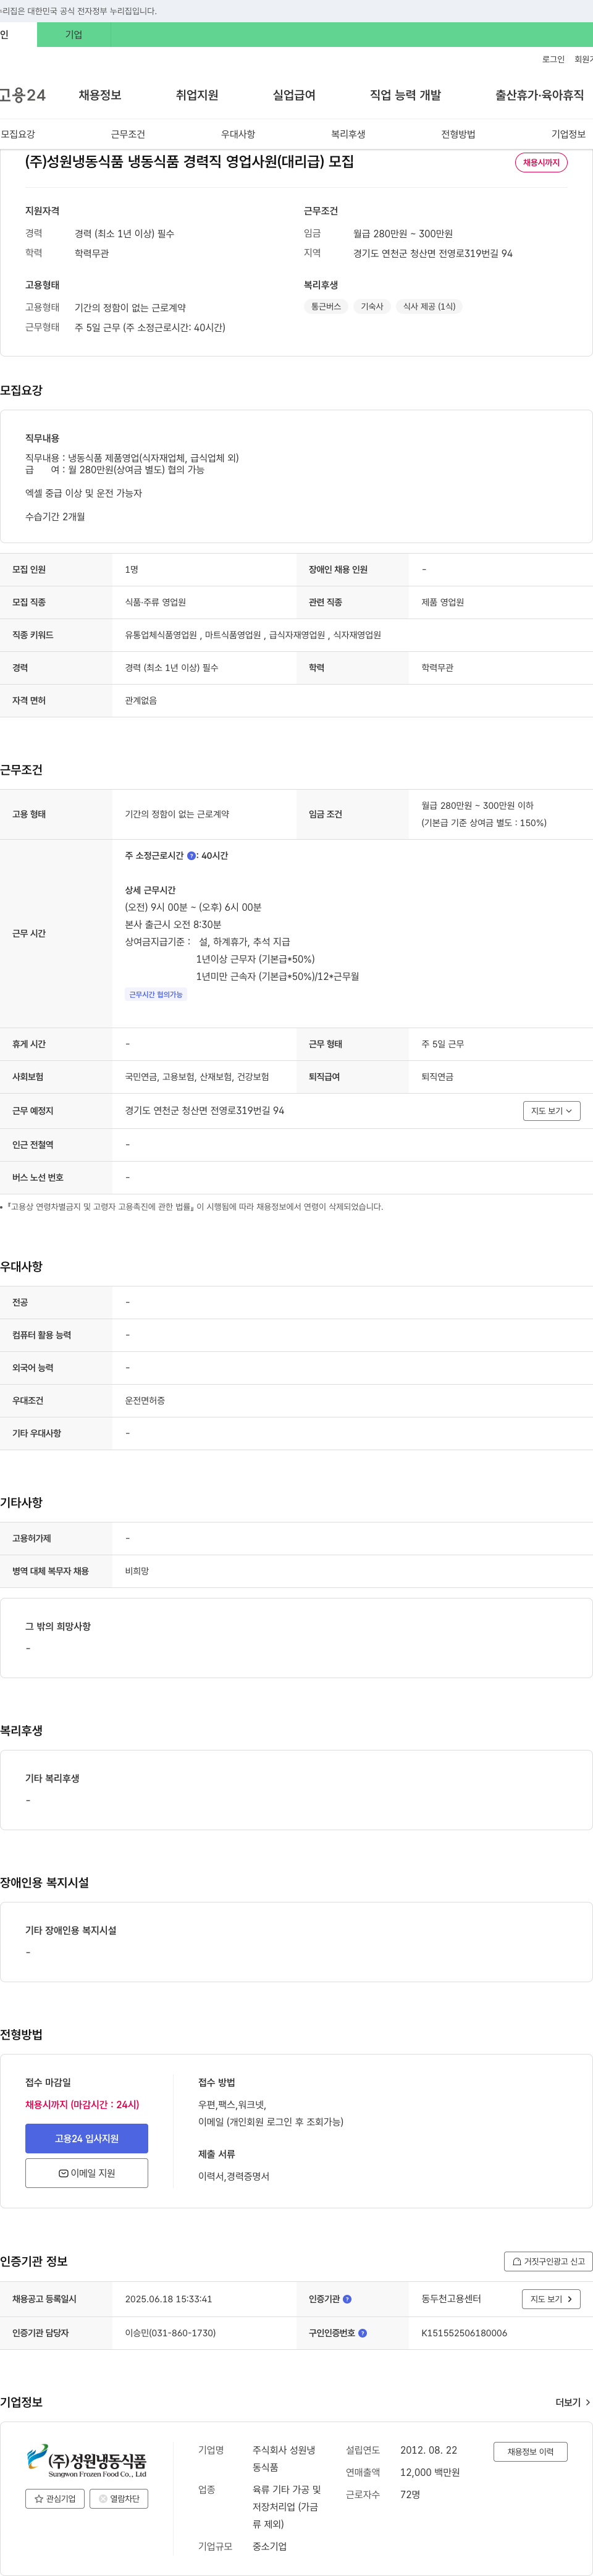Click 주식회사 성원냉동식품 company name
593x2576 pixels.
[284, 2459]
